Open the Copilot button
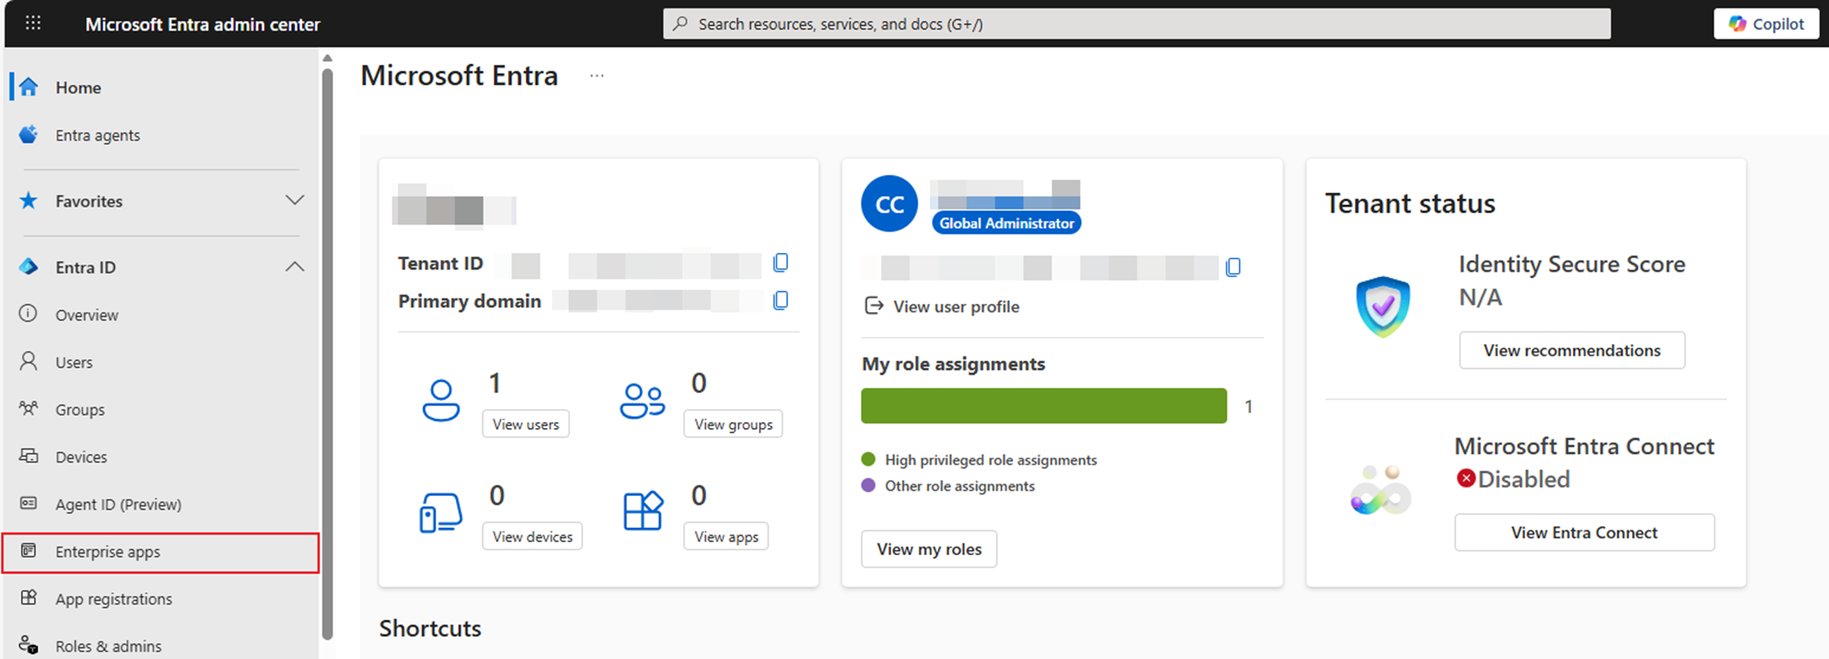 pos(1766,23)
